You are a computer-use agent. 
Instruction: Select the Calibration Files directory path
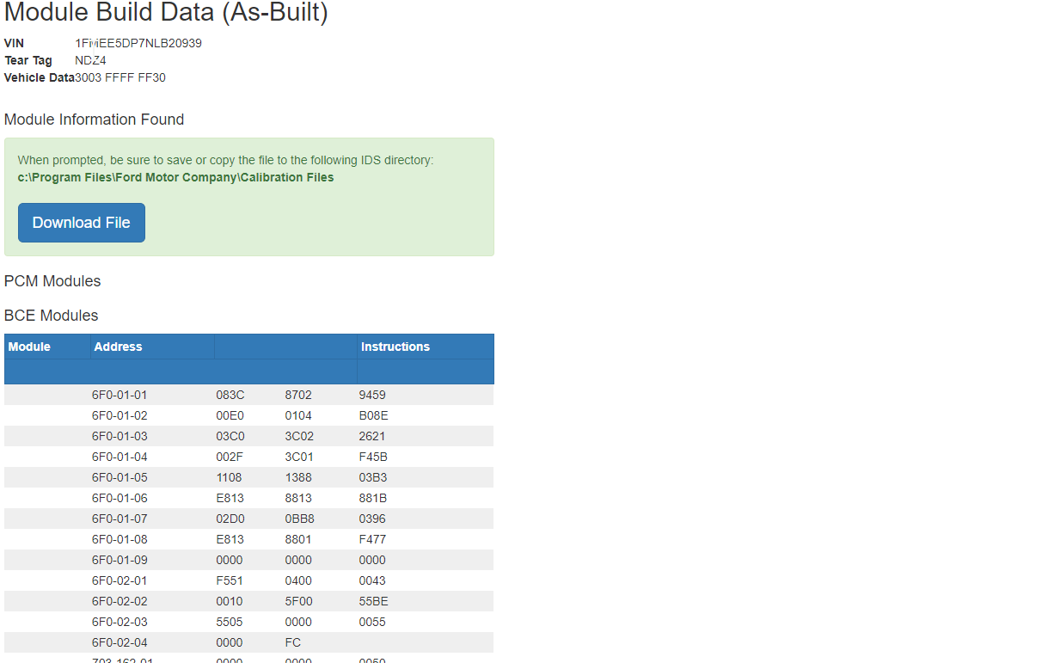coord(175,177)
